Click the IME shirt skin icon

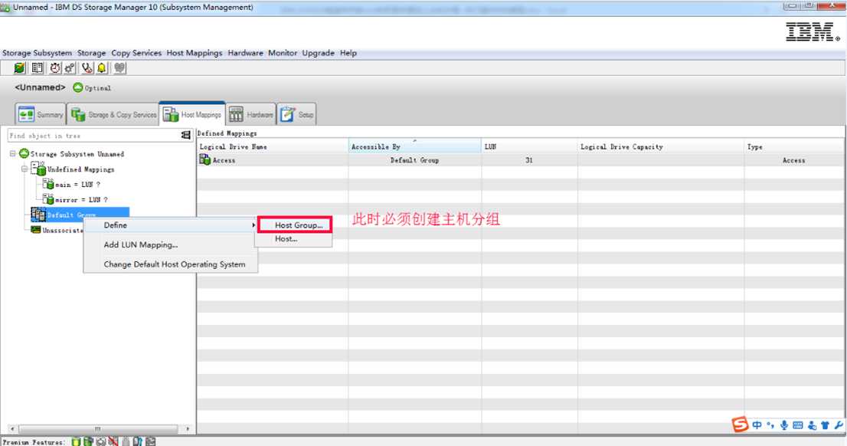[x=825, y=425]
